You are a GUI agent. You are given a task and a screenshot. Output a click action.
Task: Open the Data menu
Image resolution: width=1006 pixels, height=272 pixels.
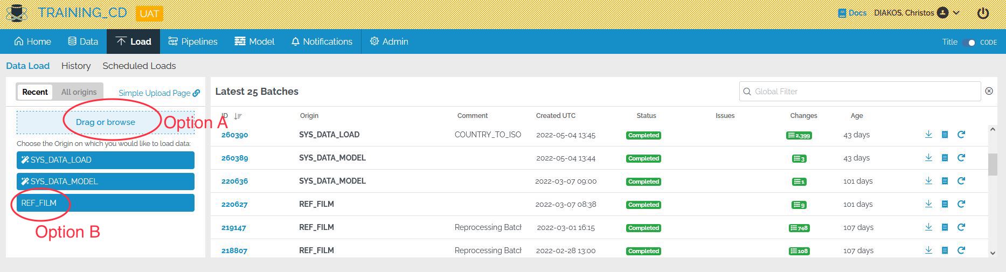pos(83,41)
